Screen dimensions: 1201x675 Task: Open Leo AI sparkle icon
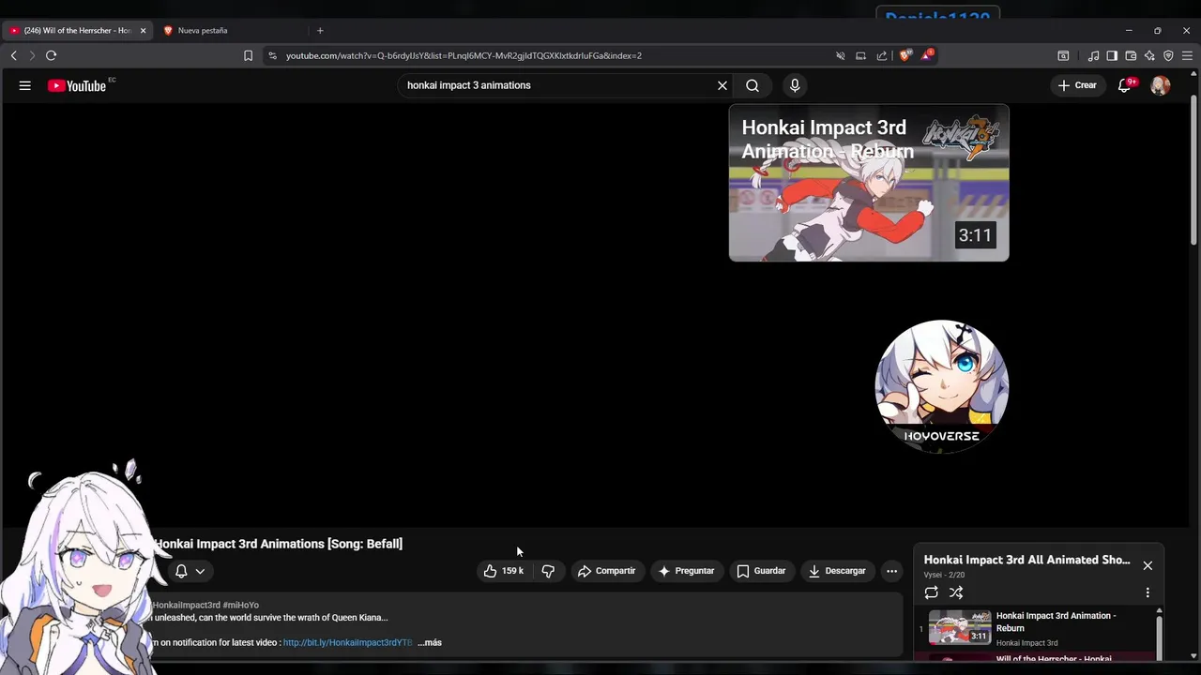point(1149,55)
